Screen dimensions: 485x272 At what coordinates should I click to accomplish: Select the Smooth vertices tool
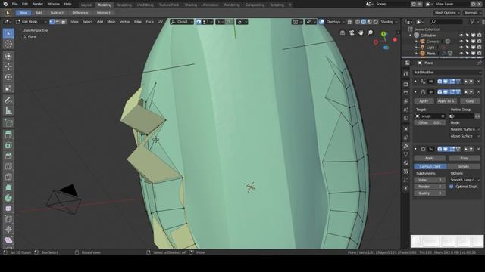[x=8, y=209]
